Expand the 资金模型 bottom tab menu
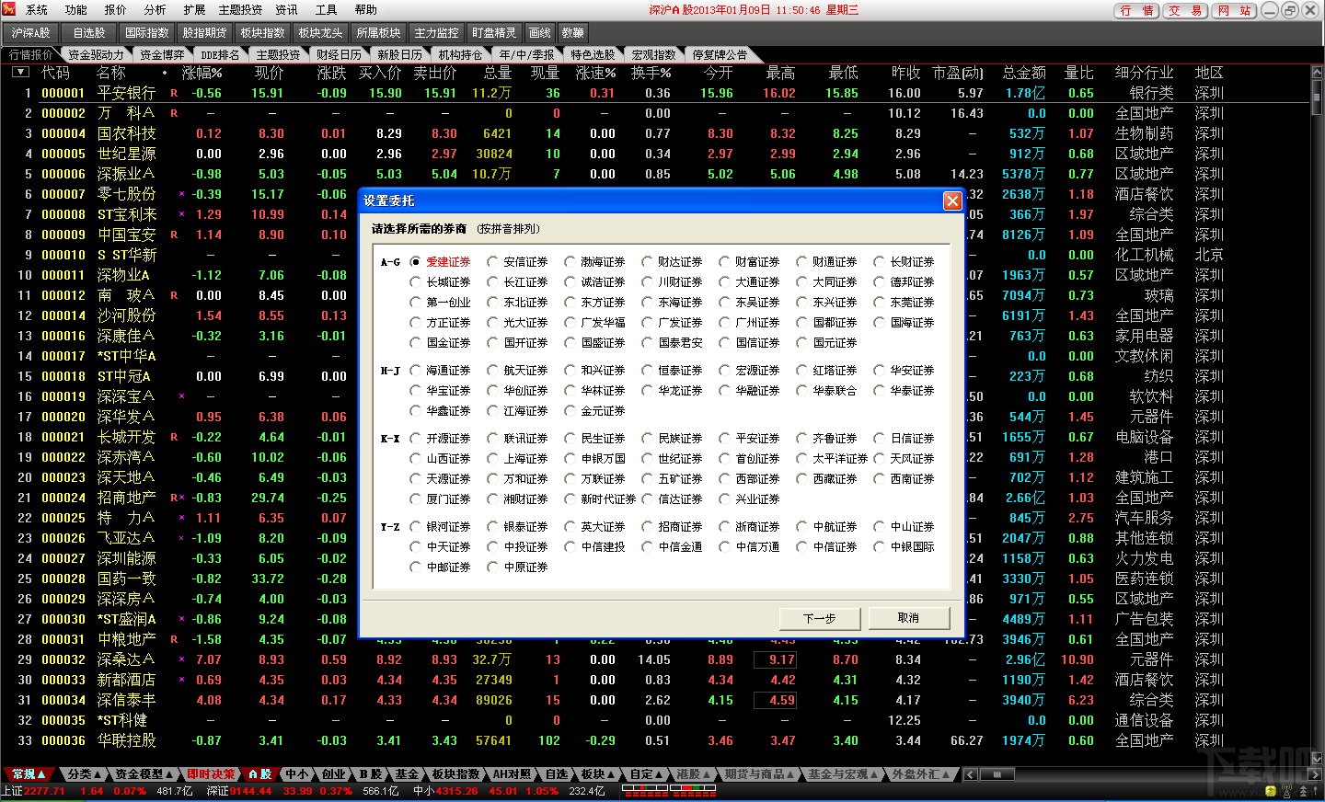The width and height of the screenshot is (1325, 802). pyautogui.click(x=144, y=774)
